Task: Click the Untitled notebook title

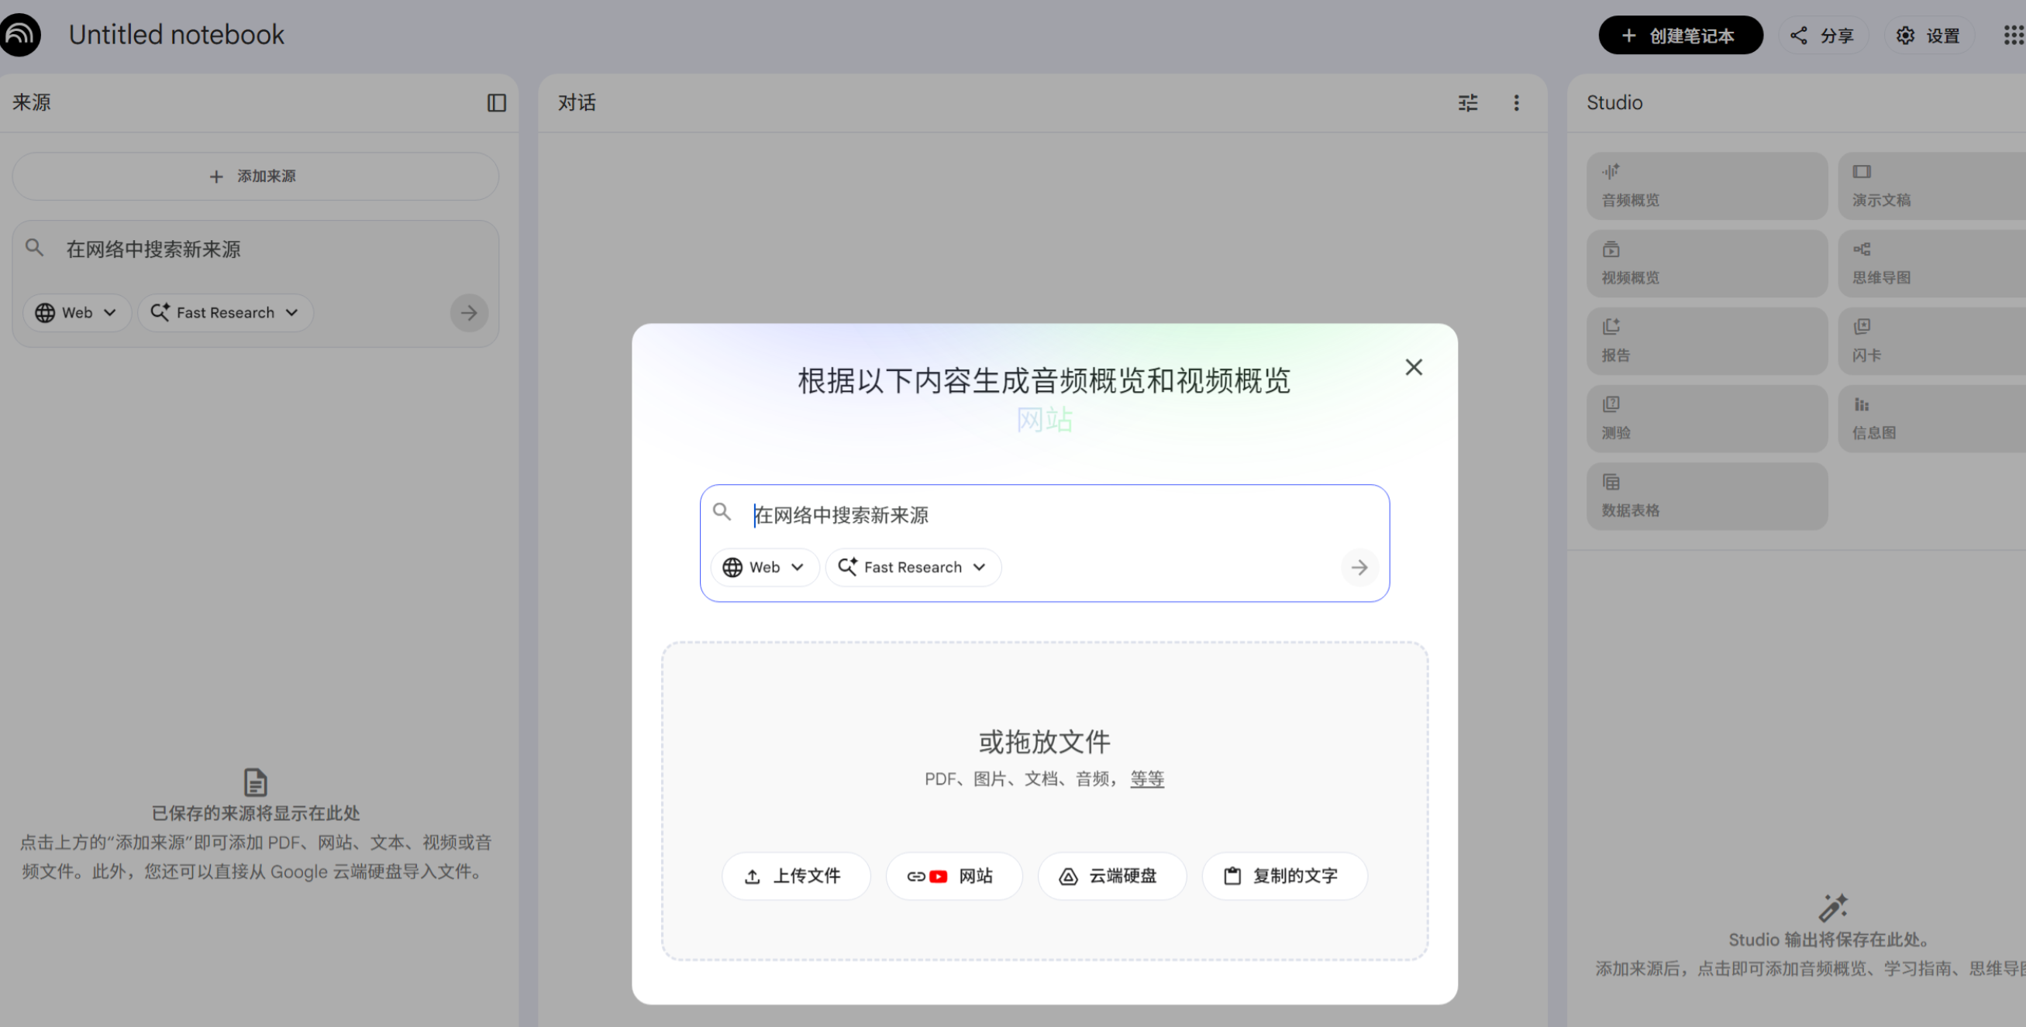Action: [x=176, y=35]
